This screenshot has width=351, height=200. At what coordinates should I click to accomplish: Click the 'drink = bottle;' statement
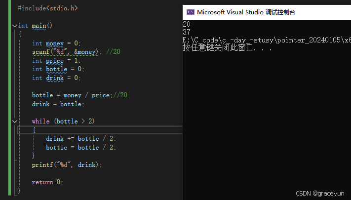pyautogui.click(x=58, y=104)
